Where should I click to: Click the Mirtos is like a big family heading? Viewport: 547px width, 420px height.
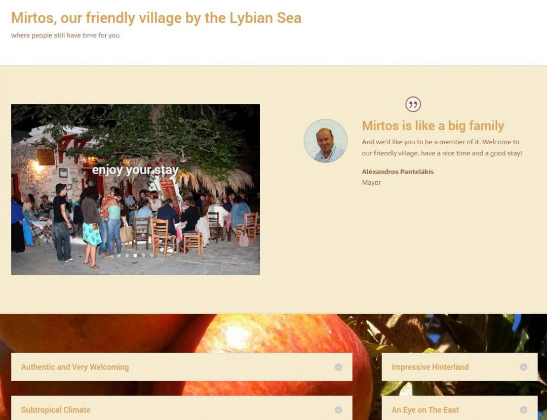coord(433,126)
